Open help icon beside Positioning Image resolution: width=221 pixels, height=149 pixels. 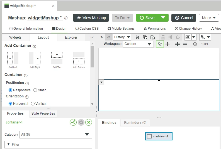[27, 84]
